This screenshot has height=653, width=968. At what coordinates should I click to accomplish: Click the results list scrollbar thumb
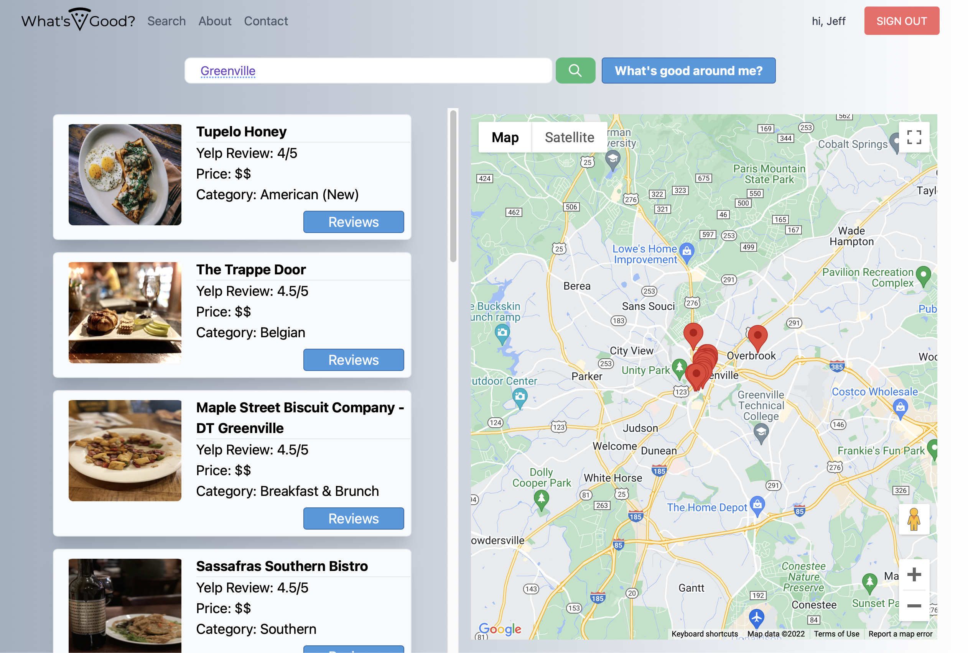453,186
